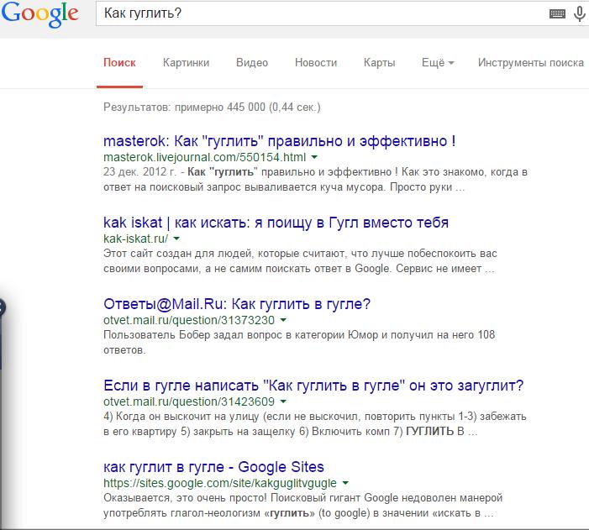Screen dimensions: 589x530
Task: Select the Поиск tab
Action: [119, 62]
